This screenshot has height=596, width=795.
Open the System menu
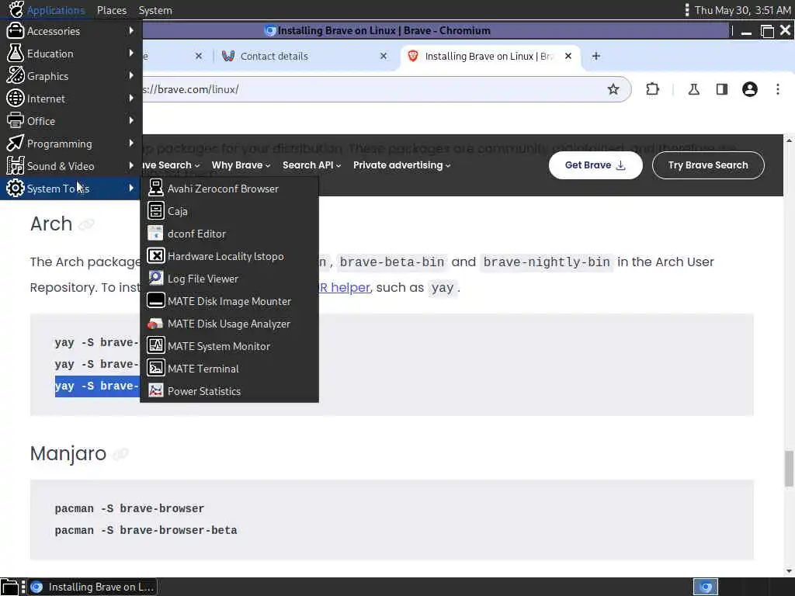(155, 10)
